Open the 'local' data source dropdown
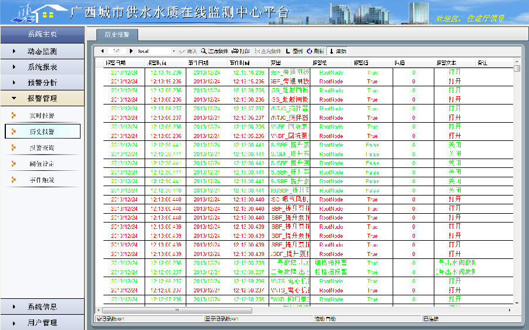529x330 pixels. pyautogui.click(x=173, y=51)
